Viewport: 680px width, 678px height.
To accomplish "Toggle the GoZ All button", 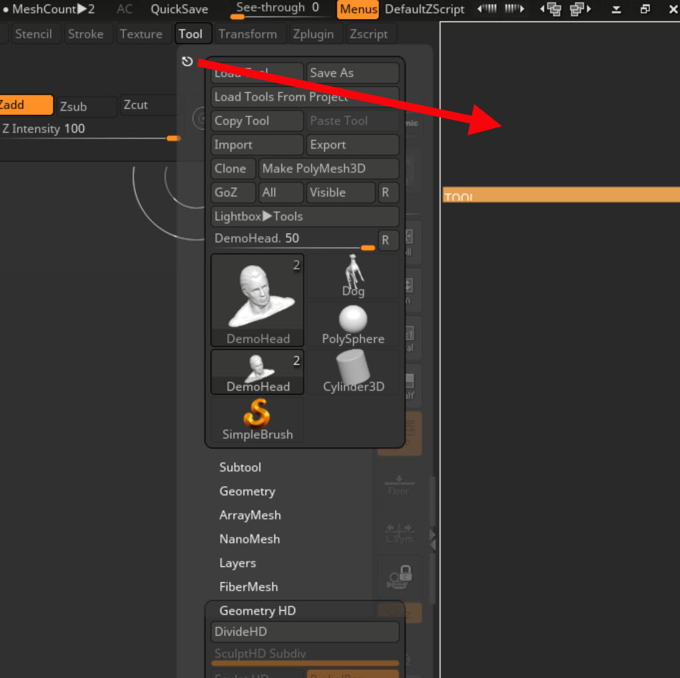I will [x=281, y=192].
